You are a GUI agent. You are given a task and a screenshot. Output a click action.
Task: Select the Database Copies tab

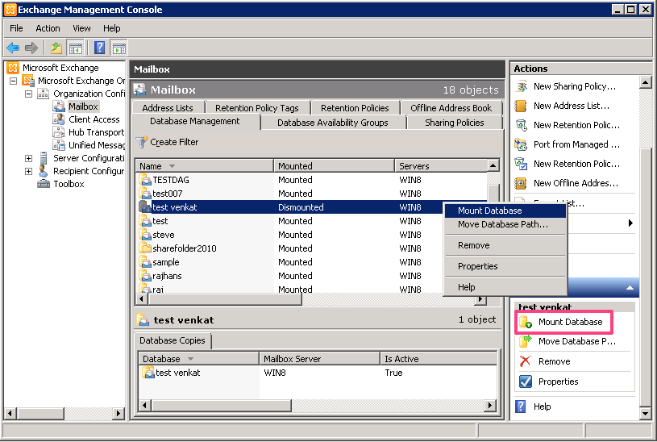click(173, 340)
